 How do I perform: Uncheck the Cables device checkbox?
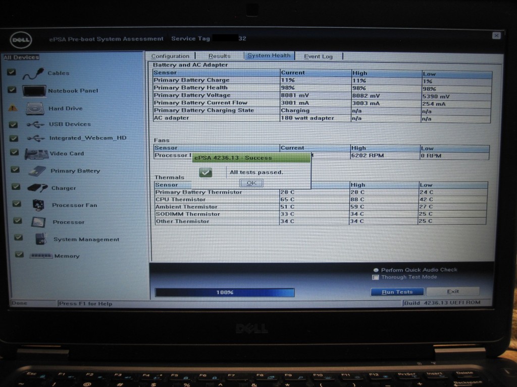click(x=12, y=72)
